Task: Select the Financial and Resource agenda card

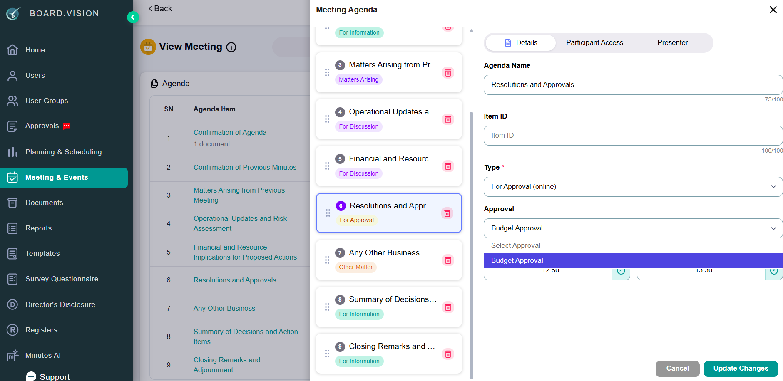Action: point(389,166)
